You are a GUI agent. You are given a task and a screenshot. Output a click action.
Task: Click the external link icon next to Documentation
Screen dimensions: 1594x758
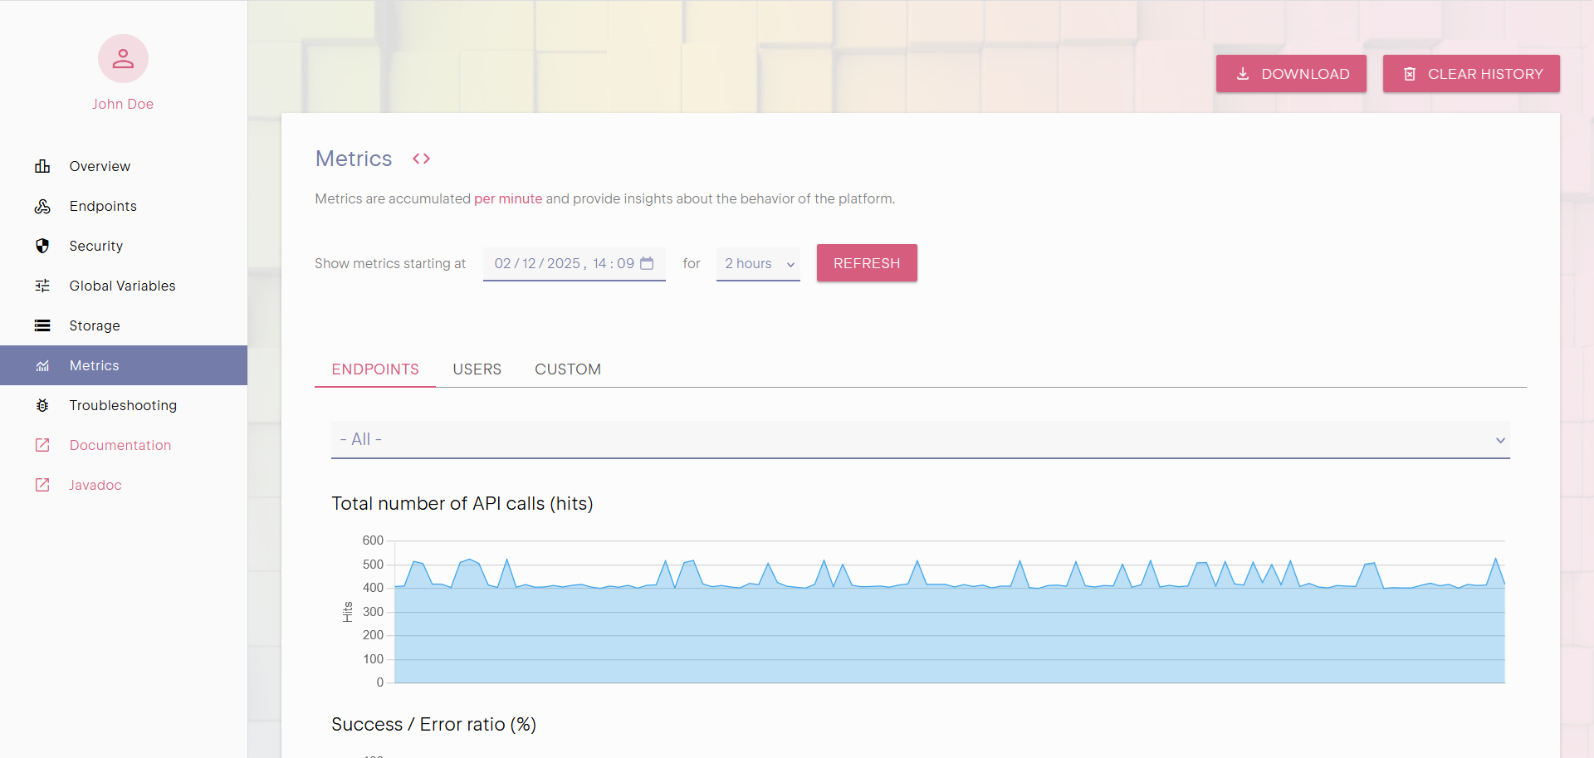click(x=42, y=445)
